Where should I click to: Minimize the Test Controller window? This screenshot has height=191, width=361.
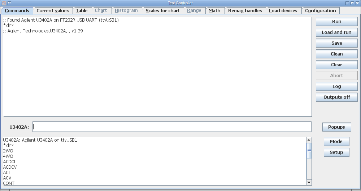coord(347,3)
